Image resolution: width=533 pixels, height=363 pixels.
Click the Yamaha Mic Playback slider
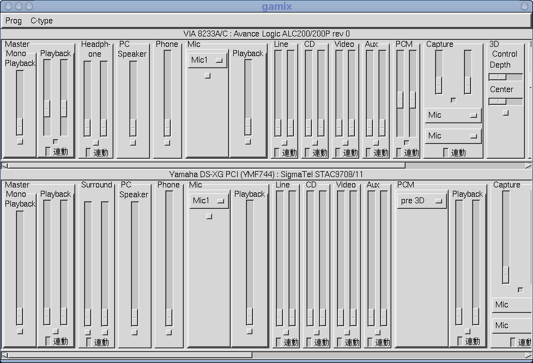tap(250, 263)
